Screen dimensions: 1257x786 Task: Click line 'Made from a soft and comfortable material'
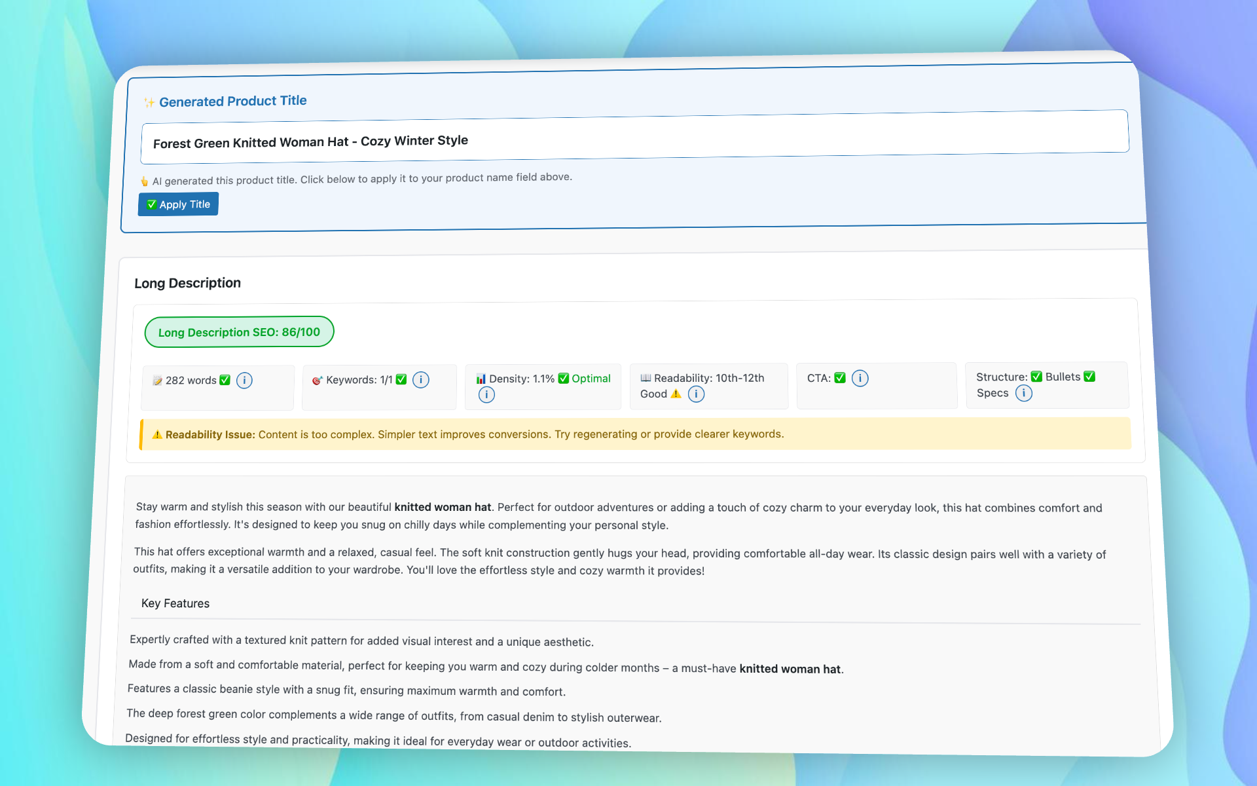click(486, 667)
